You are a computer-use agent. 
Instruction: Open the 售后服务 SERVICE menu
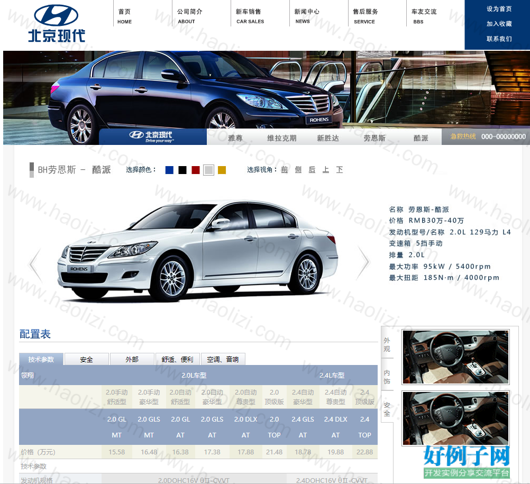coord(365,16)
